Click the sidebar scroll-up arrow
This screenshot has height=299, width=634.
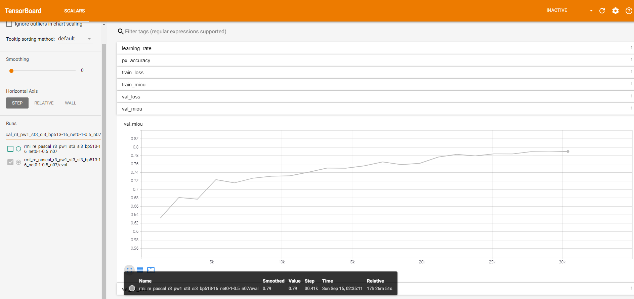coord(104,25)
